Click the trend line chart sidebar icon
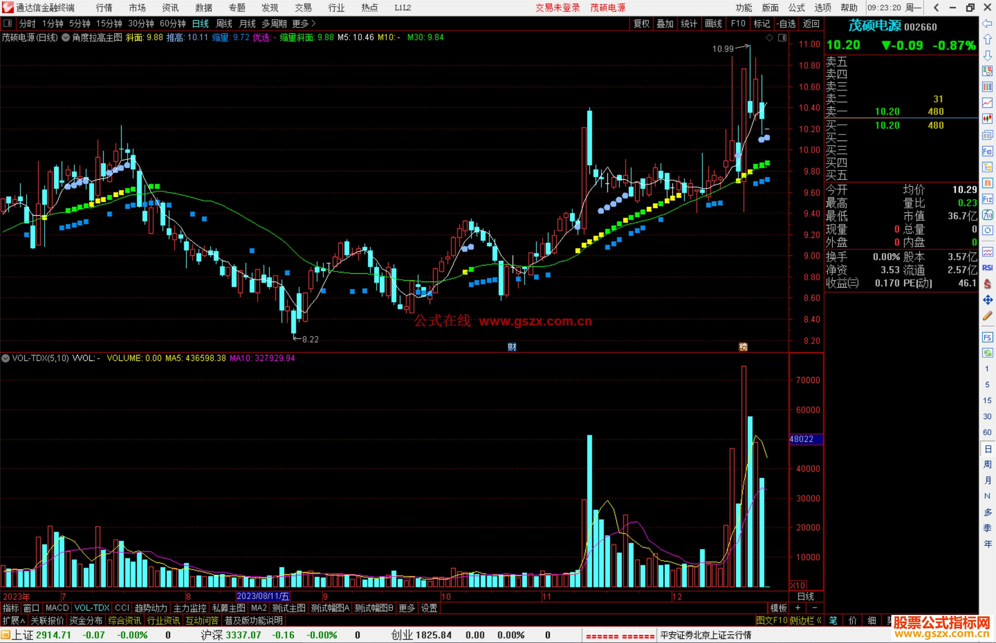The height and width of the screenshot is (643, 996). [x=987, y=103]
